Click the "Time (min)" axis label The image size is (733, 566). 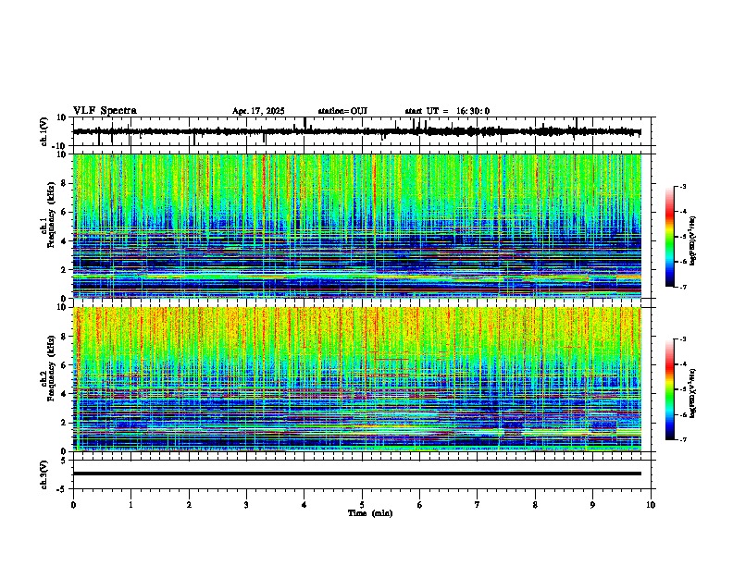370,513
